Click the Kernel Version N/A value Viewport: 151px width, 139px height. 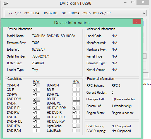click(x=114, y=70)
